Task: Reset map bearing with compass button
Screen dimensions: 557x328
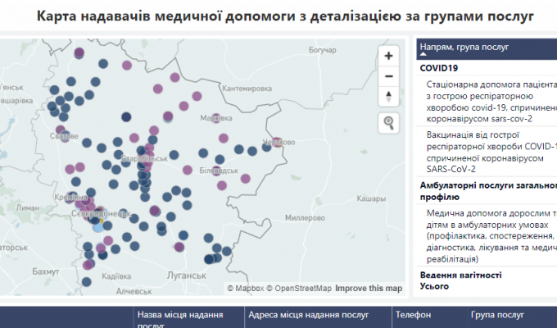Action: point(388,97)
